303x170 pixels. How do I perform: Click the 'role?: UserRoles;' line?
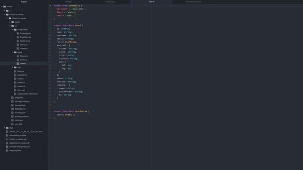(x=67, y=42)
